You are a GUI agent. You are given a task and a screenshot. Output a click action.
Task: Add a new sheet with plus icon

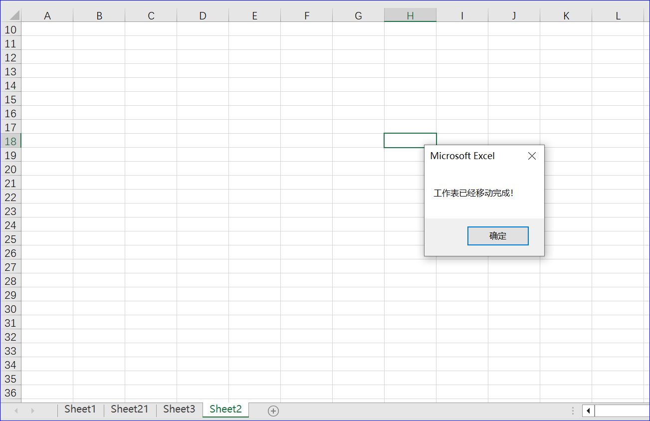273,411
